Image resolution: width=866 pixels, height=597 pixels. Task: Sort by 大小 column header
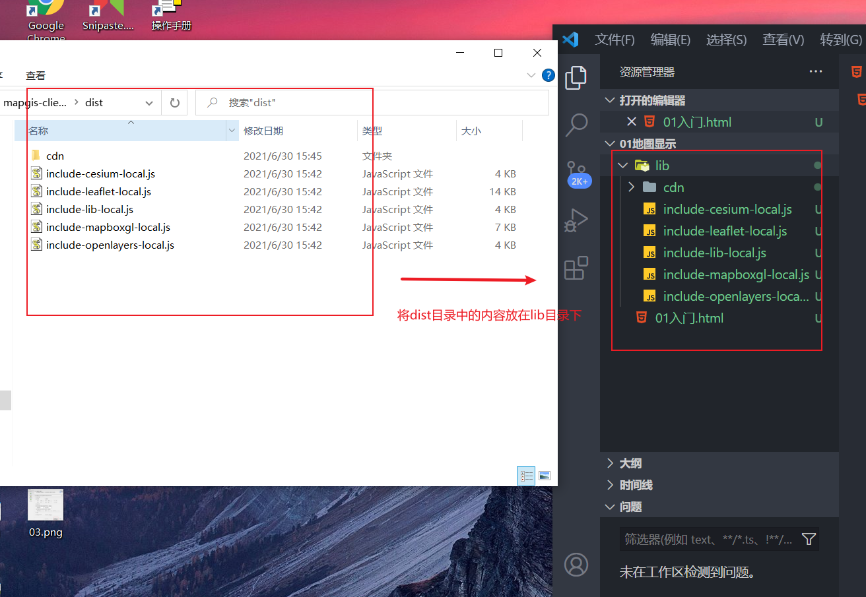pyautogui.click(x=489, y=131)
